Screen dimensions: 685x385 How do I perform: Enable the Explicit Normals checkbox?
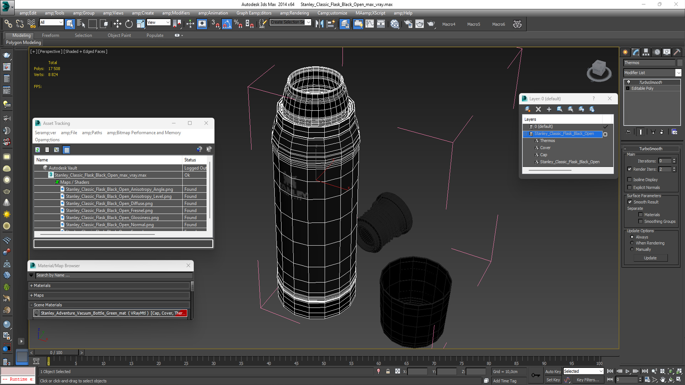[x=629, y=188]
